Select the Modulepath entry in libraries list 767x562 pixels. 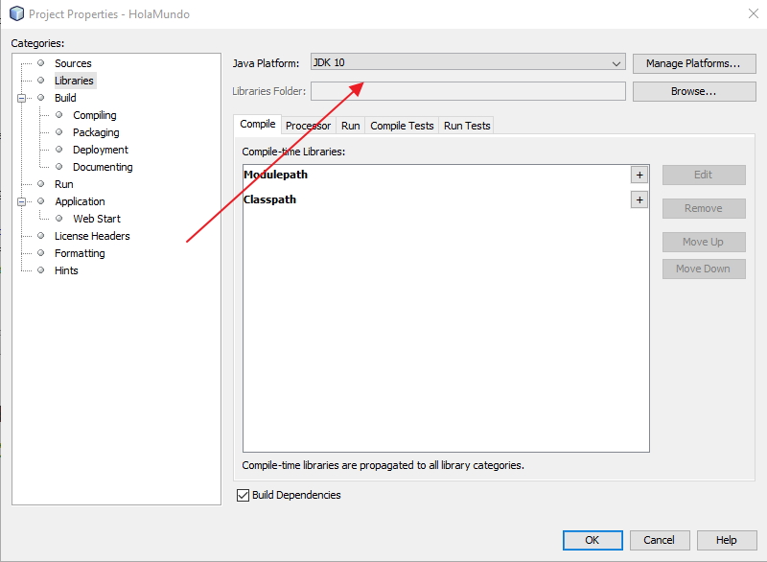(x=275, y=176)
